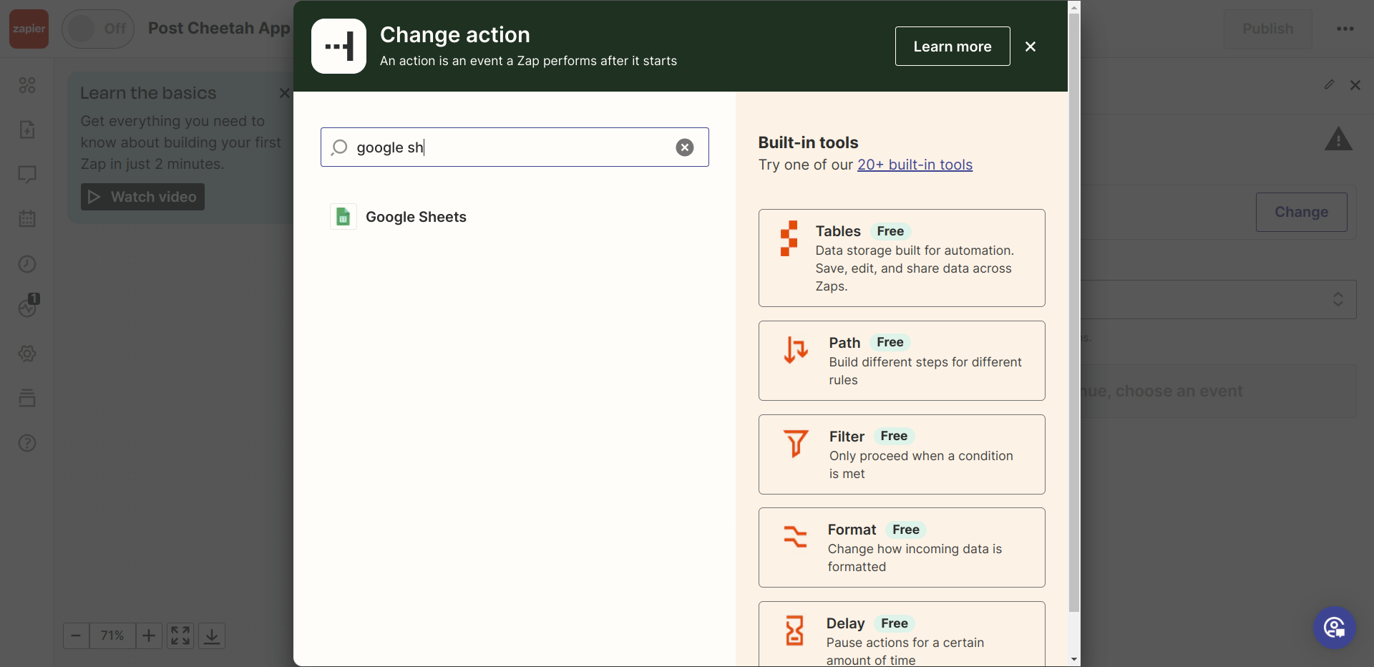Image resolution: width=1374 pixels, height=667 pixels.
Task: Click the Delay hourglass icon
Action: [x=794, y=631]
